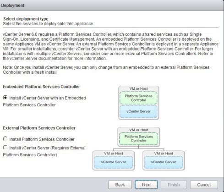Click the left vCenter Server box in external diagram
The height and width of the screenshot is (192, 224).
(114, 162)
